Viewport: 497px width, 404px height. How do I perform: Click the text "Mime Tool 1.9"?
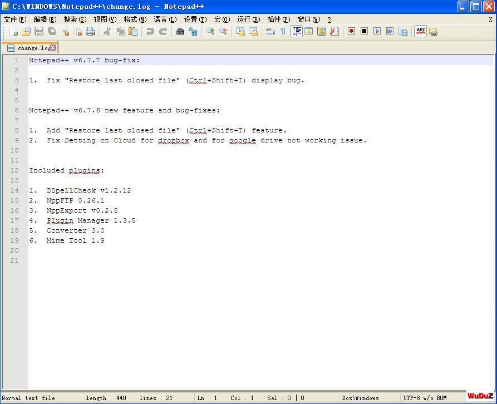76,240
